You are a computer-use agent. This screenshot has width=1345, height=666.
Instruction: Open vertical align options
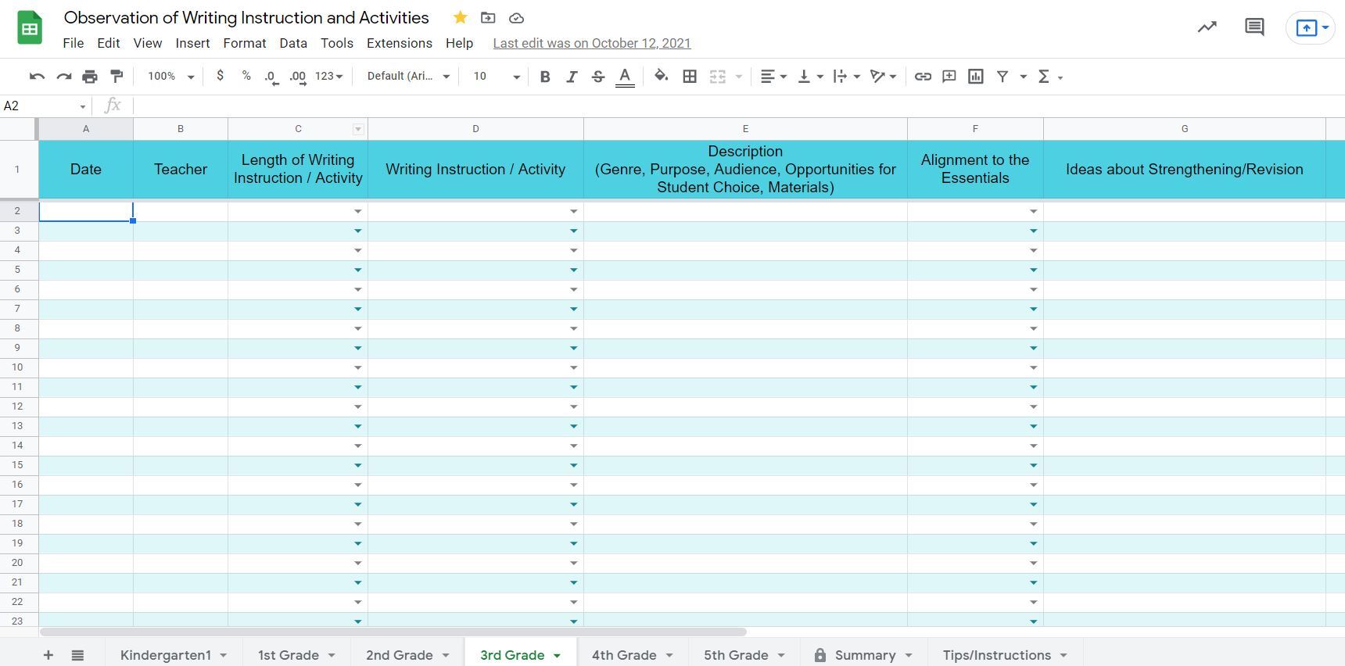810,76
